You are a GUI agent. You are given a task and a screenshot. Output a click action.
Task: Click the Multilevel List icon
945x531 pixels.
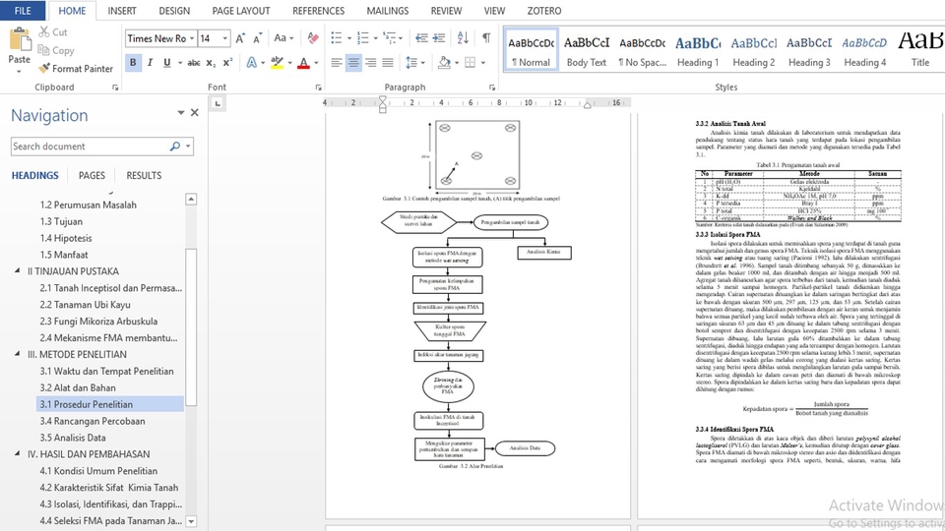pos(390,38)
